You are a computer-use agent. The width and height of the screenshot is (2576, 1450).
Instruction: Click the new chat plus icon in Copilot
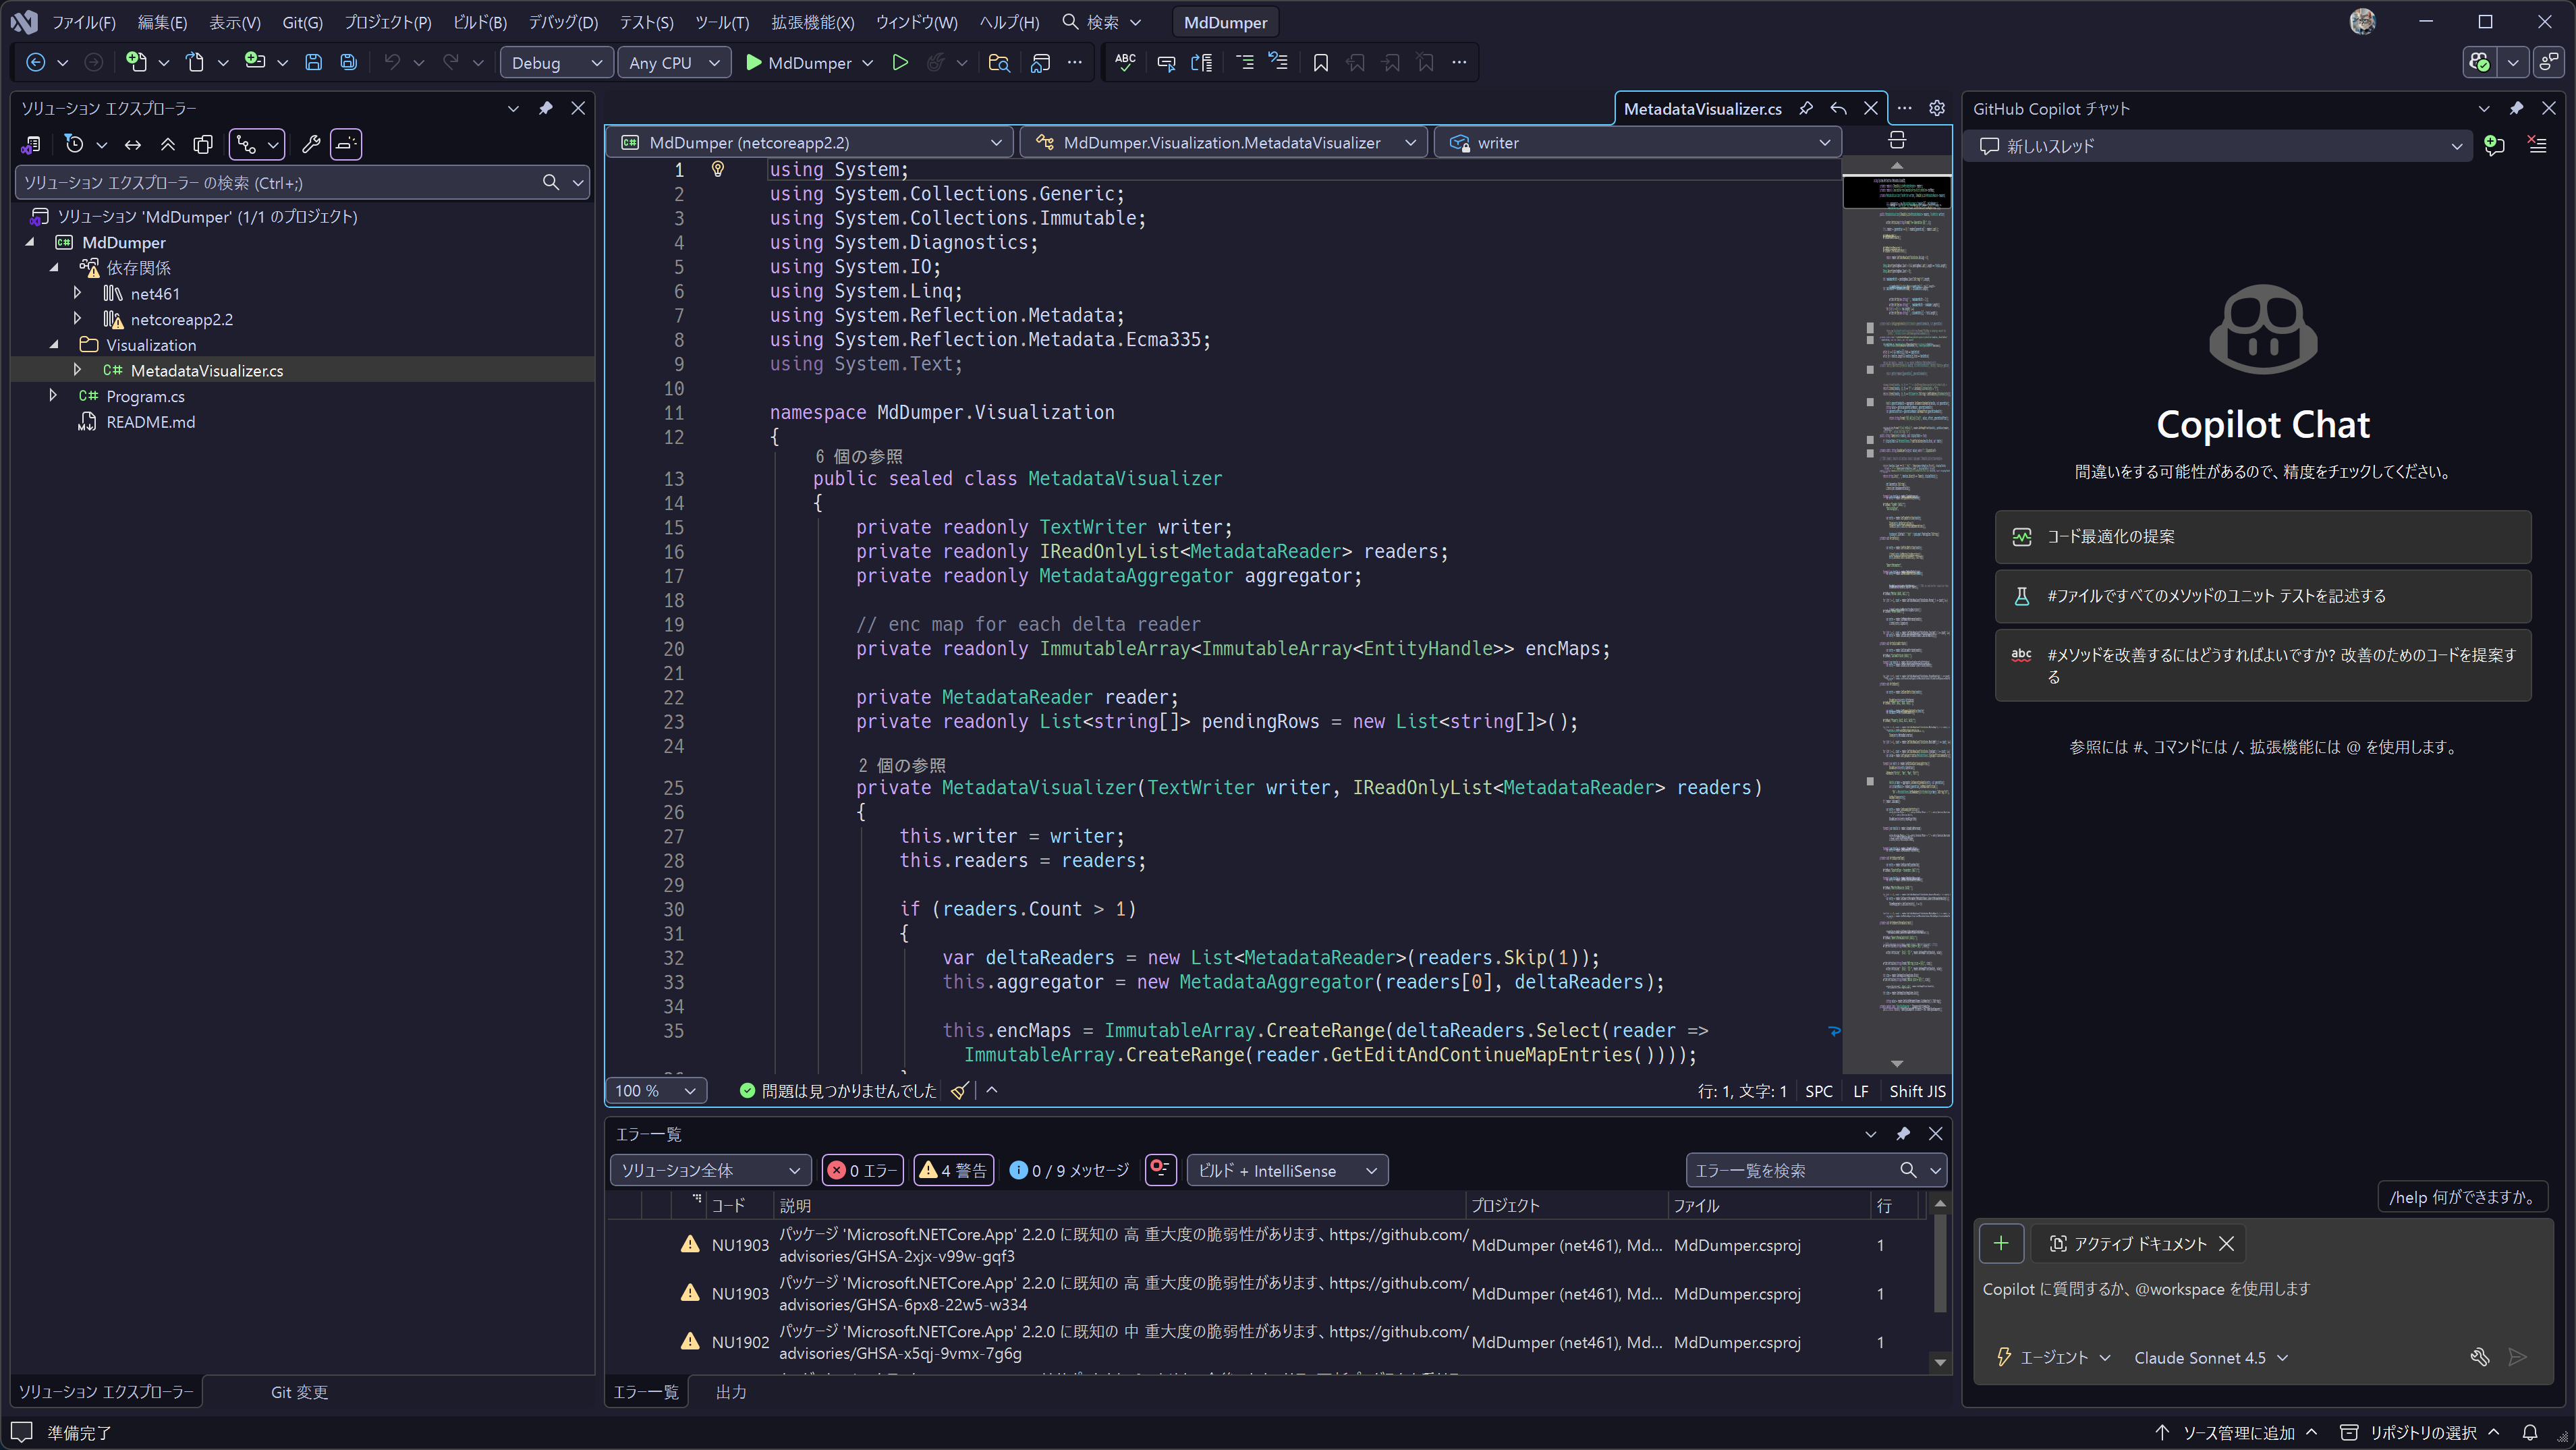[x=2494, y=146]
